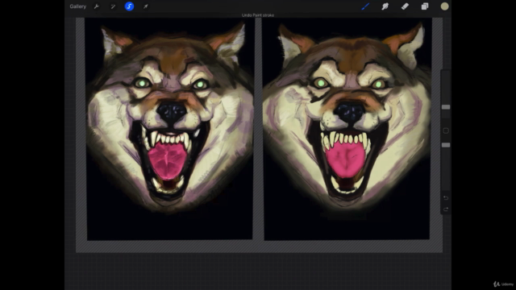Open the Adjustments magic wand menu
The height and width of the screenshot is (290, 516).
pos(113,6)
